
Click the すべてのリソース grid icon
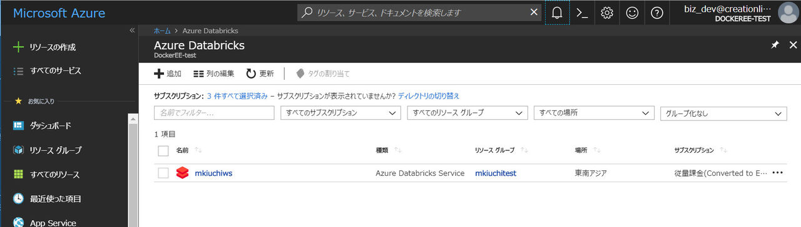coord(19,175)
